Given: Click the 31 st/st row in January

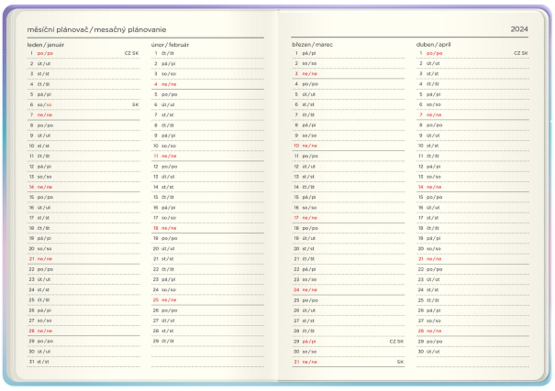Looking at the screenshot, I should pos(83,362).
